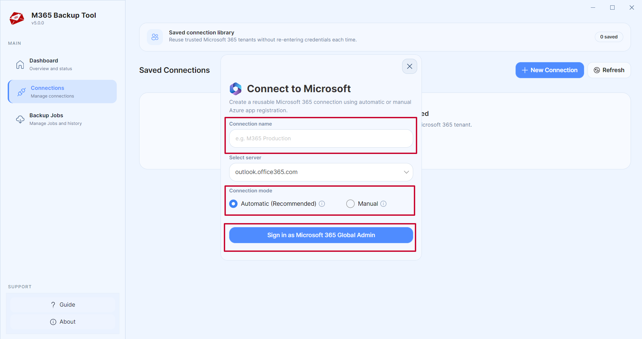Minimize the application window
Image resolution: width=642 pixels, height=339 pixels.
pyautogui.click(x=593, y=7)
